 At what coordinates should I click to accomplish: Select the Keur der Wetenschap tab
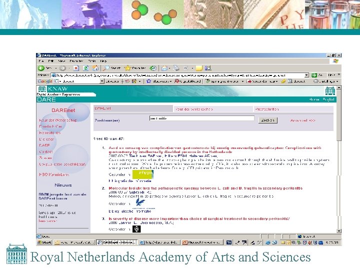(x=213, y=109)
